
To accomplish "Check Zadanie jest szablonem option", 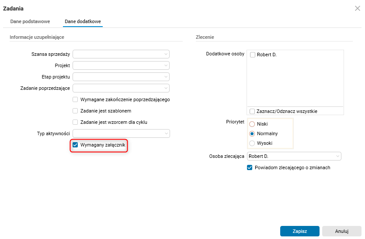I will point(76,111).
